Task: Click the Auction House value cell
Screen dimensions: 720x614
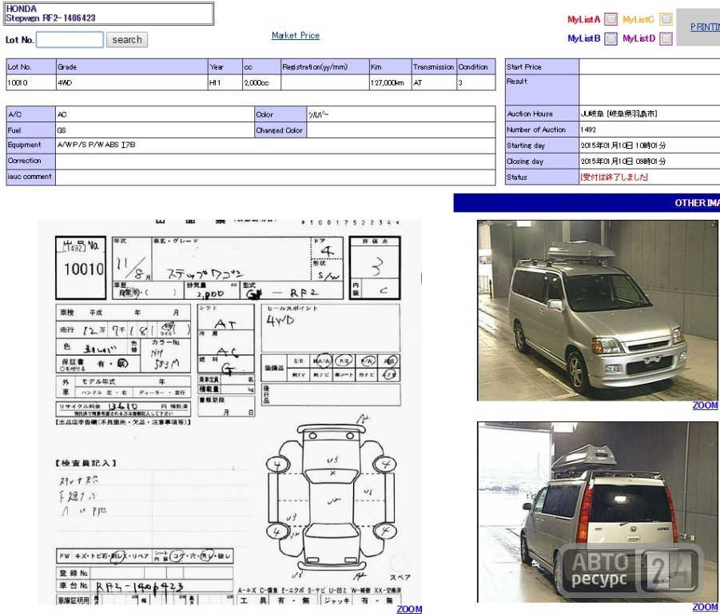Action: click(650, 114)
